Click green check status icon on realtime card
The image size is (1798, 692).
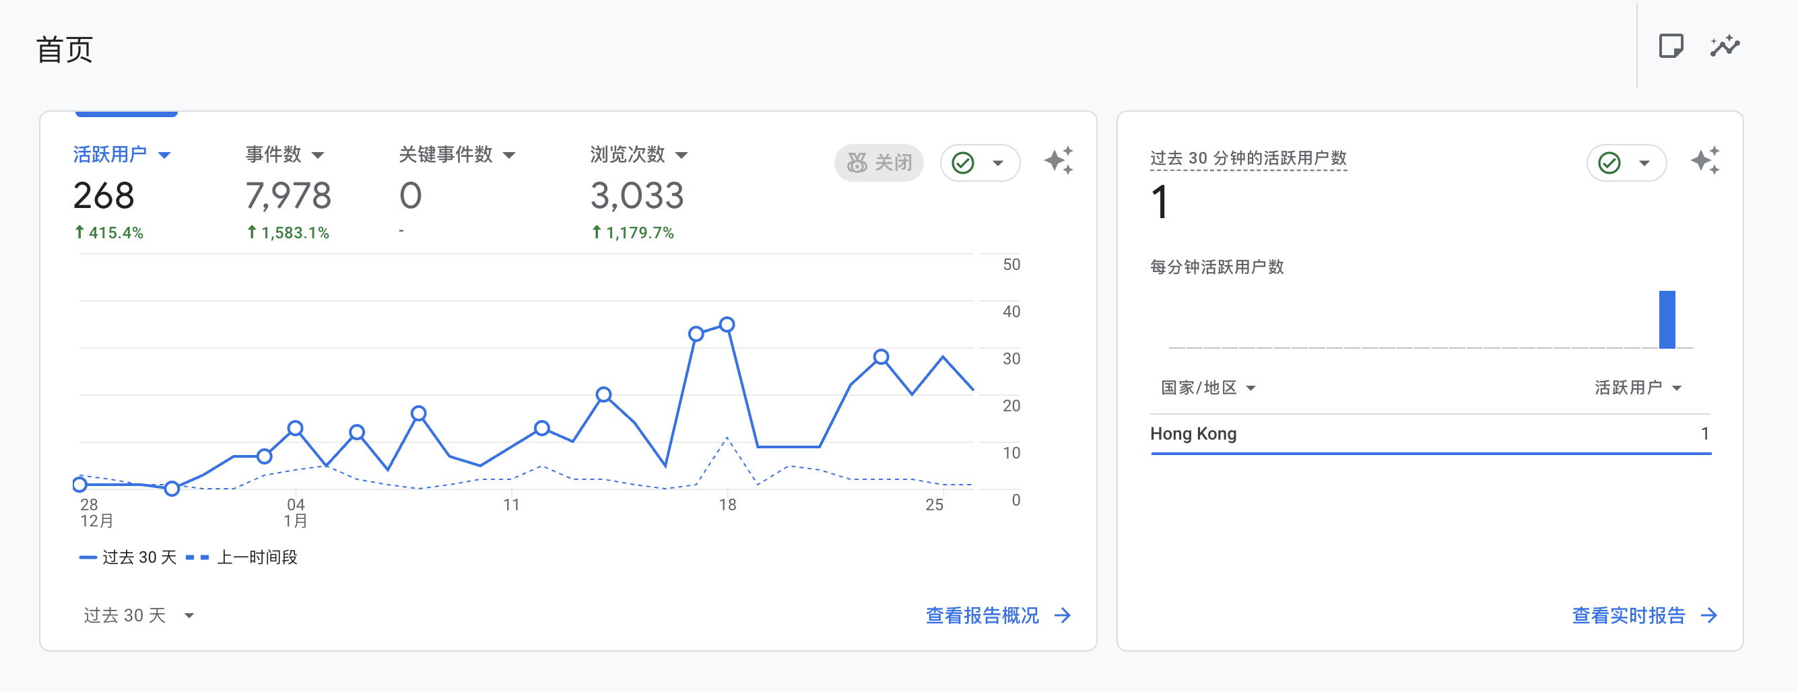click(x=1609, y=162)
